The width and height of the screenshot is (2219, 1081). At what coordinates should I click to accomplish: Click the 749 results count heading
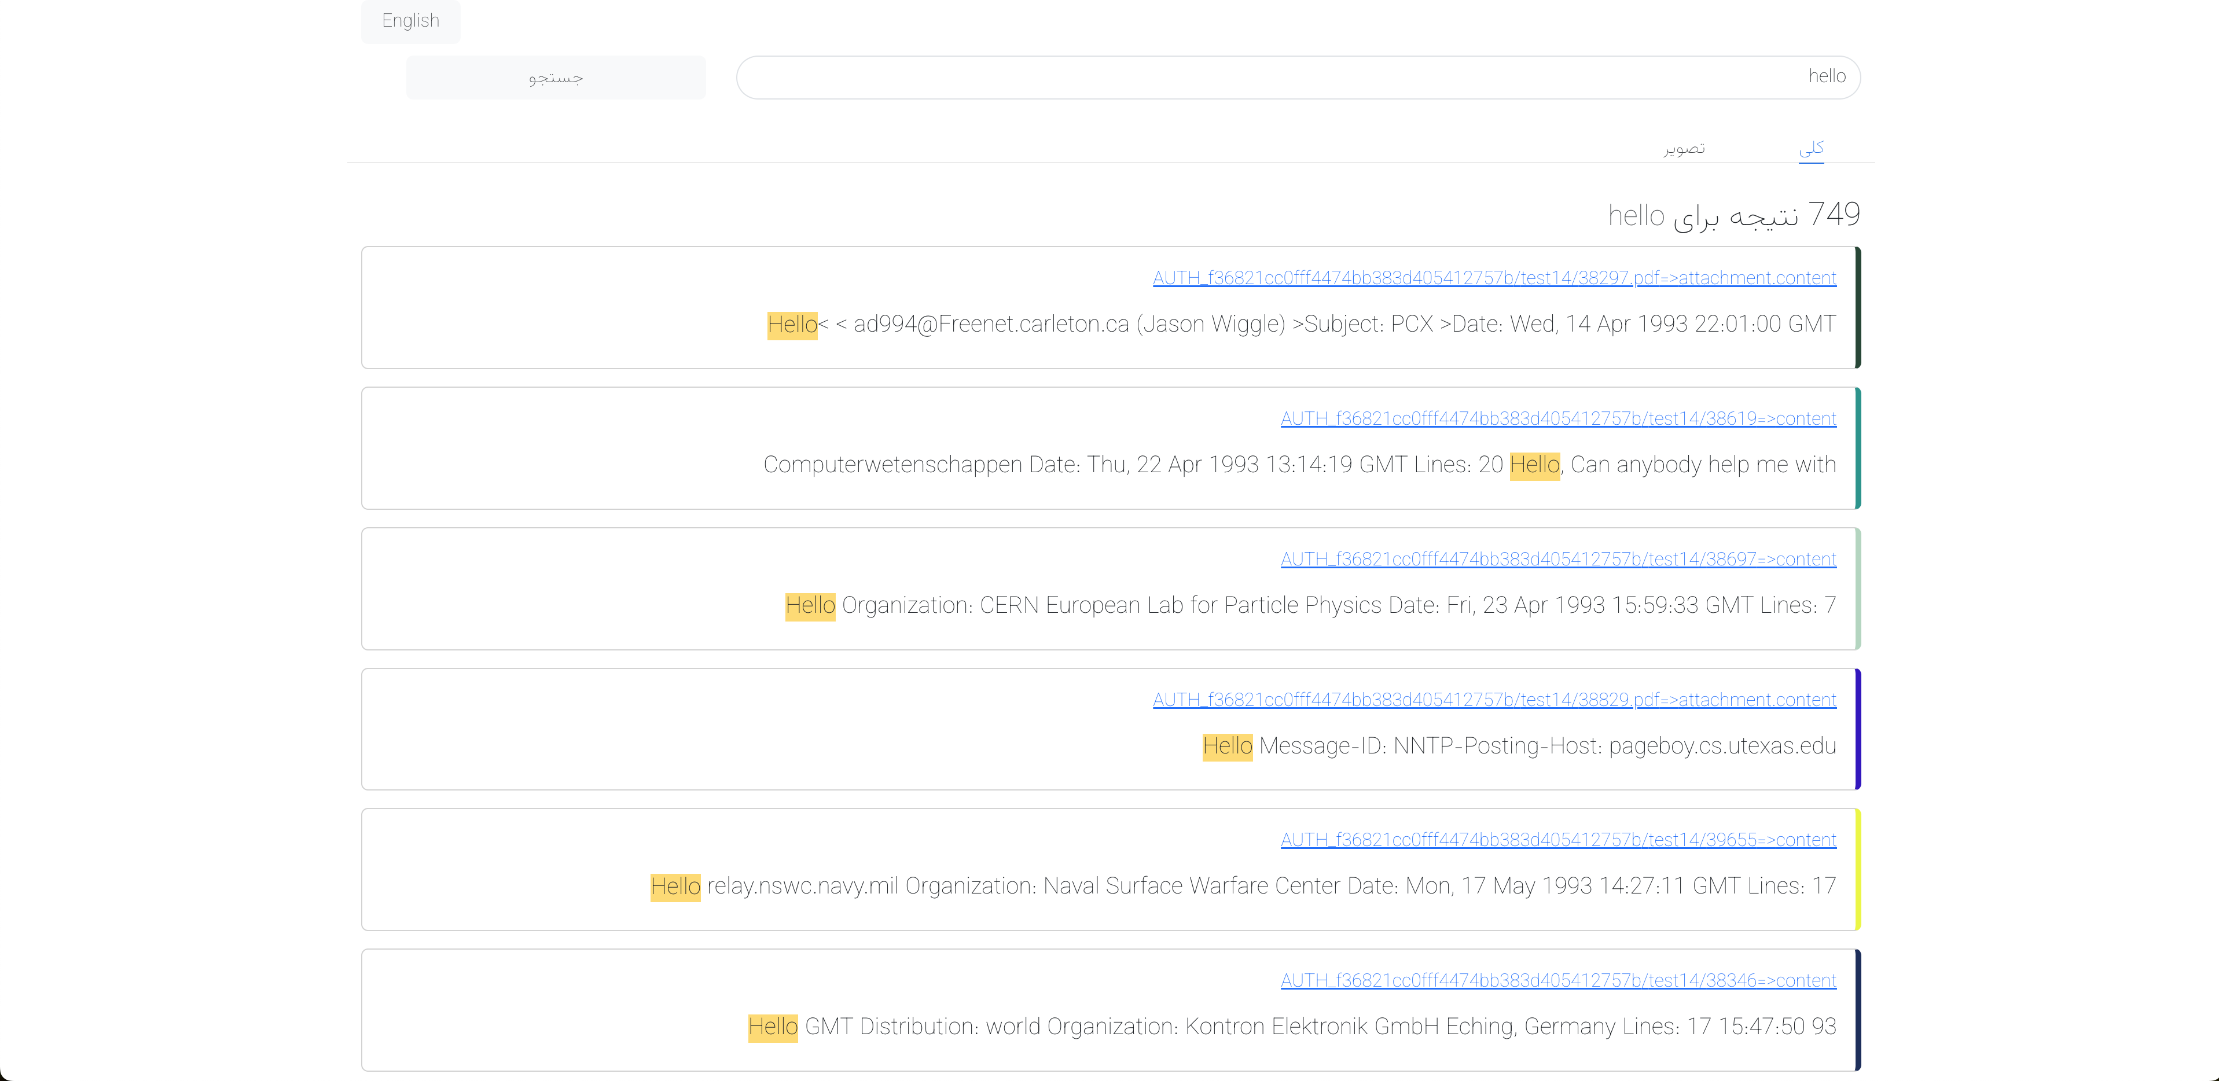pyautogui.click(x=1733, y=215)
